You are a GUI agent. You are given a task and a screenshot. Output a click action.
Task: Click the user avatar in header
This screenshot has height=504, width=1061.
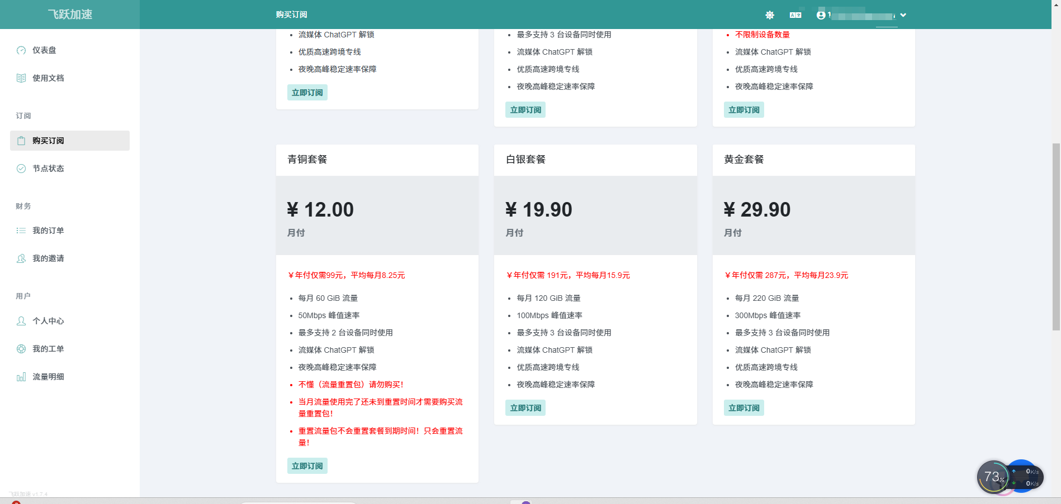(821, 15)
